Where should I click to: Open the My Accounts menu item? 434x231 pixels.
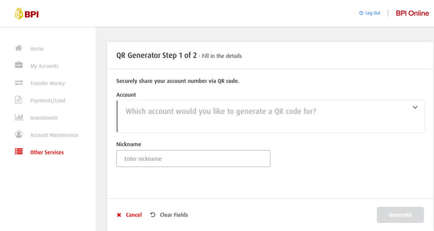44,66
